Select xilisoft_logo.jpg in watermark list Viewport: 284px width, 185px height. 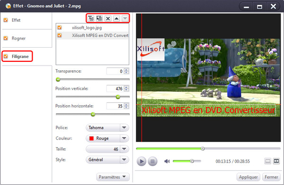pyautogui.click(x=92, y=28)
